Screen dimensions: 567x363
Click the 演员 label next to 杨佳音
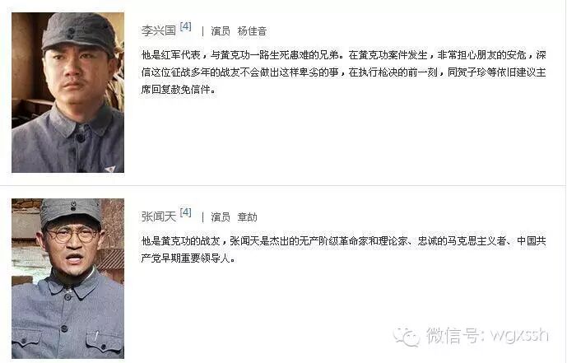(221, 31)
